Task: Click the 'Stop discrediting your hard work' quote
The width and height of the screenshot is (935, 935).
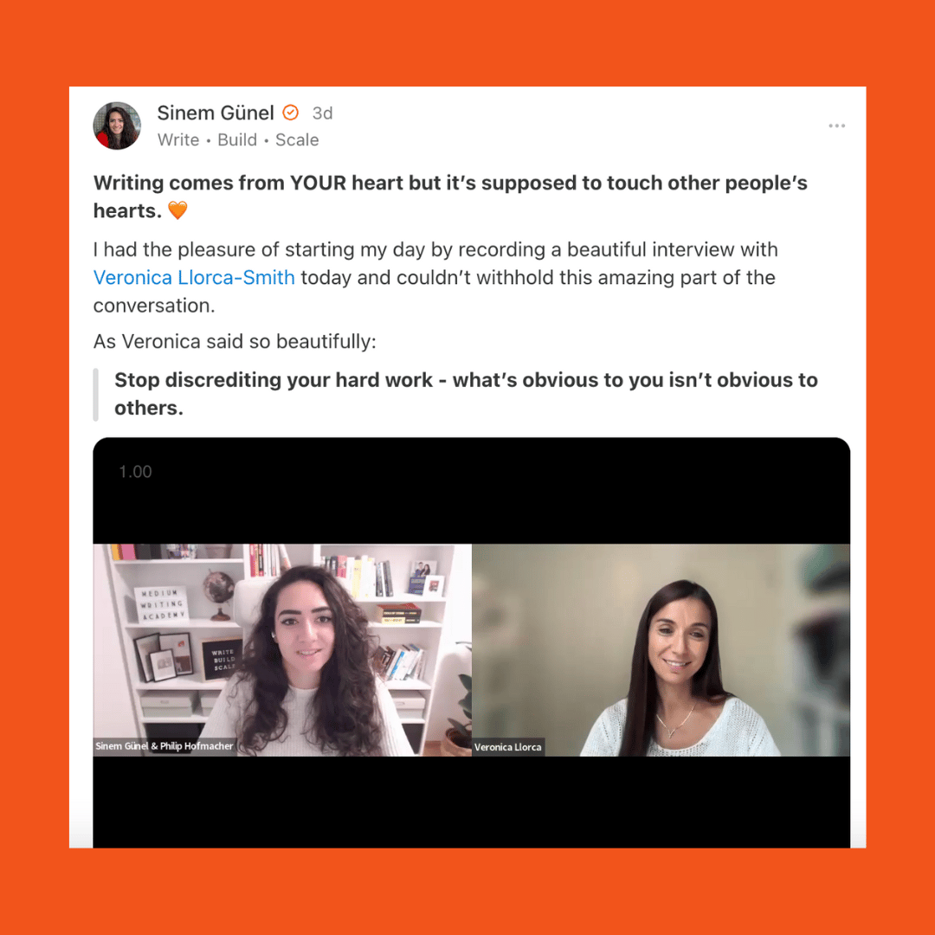Action: click(x=466, y=394)
